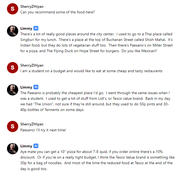The width and height of the screenshot is (191, 177).
Task: Click the message "Paesano! I'll try it next time!"
Action: tap(43, 130)
